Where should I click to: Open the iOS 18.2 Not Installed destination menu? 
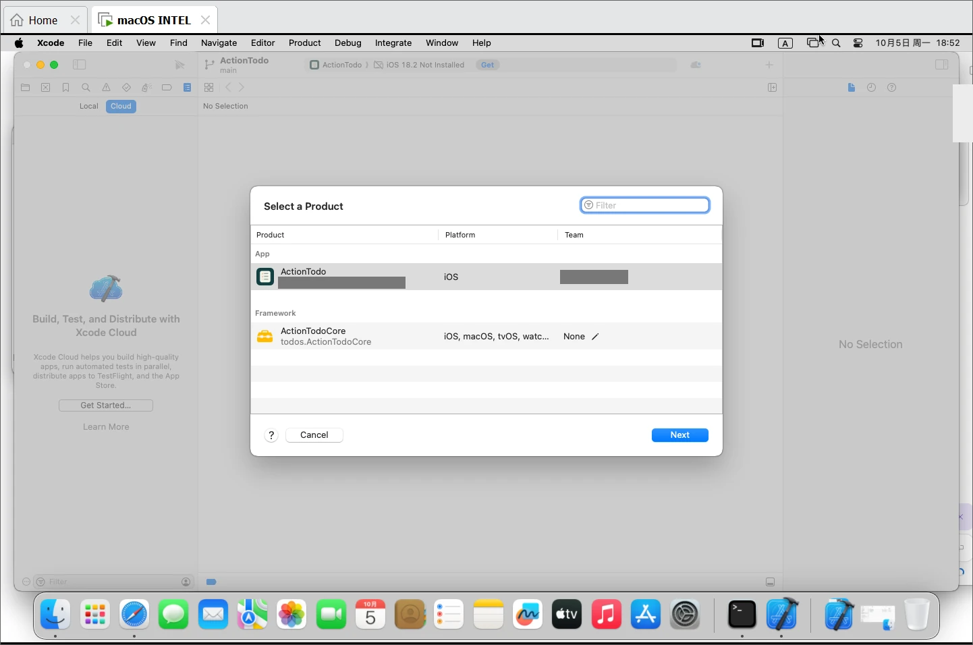(420, 65)
